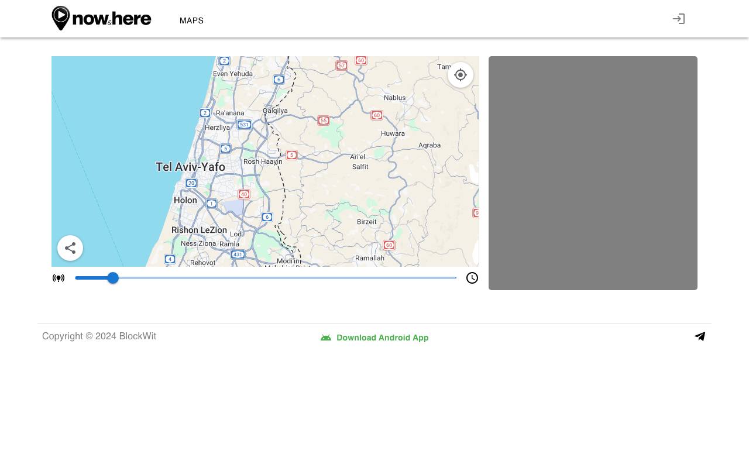Click the Android robot icon
Image resolution: width=749 pixels, height=468 pixels.
(326, 338)
